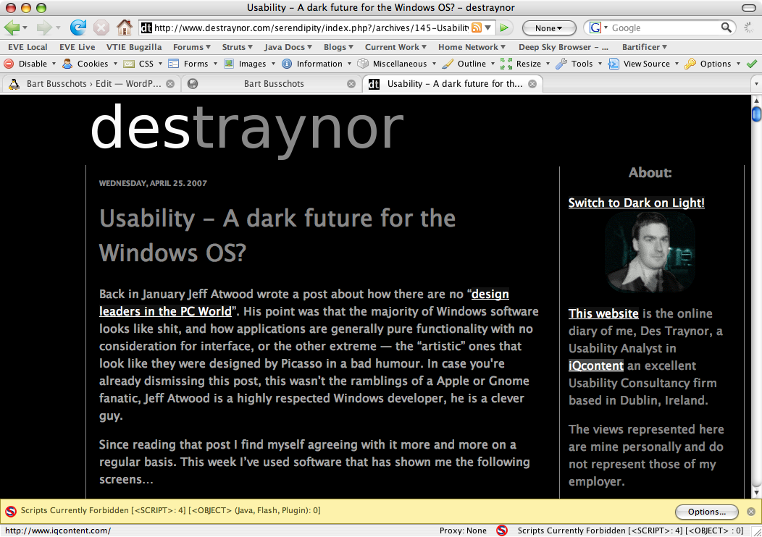This screenshot has width=762, height=537.
Task: Click the Usability article title heading
Action: (x=277, y=235)
